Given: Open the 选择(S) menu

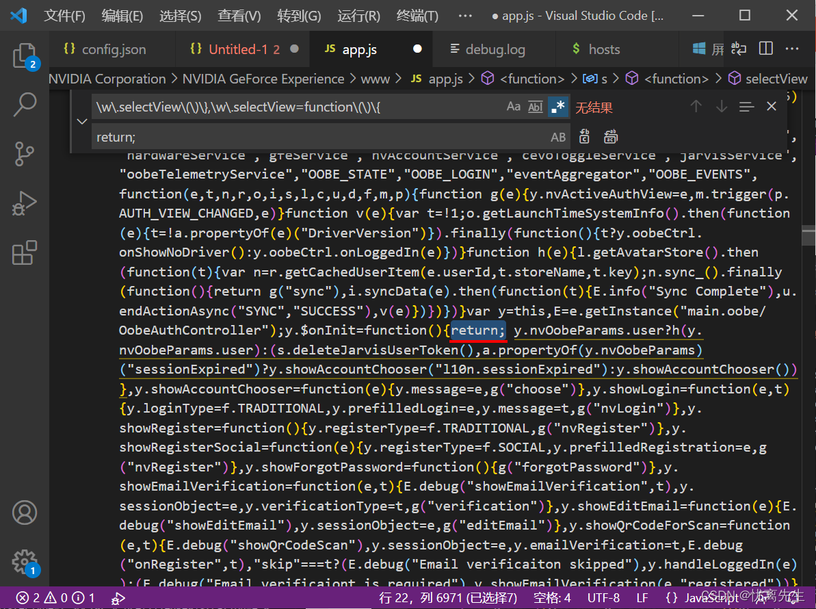Looking at the screenshot, I should click(180, 16).
